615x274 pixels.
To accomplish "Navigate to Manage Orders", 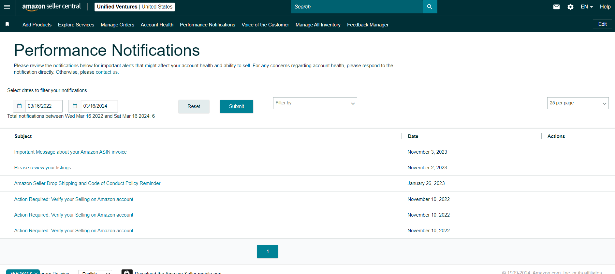I will [x=117, y=25].
